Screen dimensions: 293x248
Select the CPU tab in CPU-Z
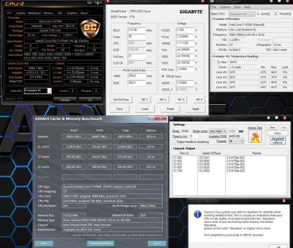click(x=9, y=13)
